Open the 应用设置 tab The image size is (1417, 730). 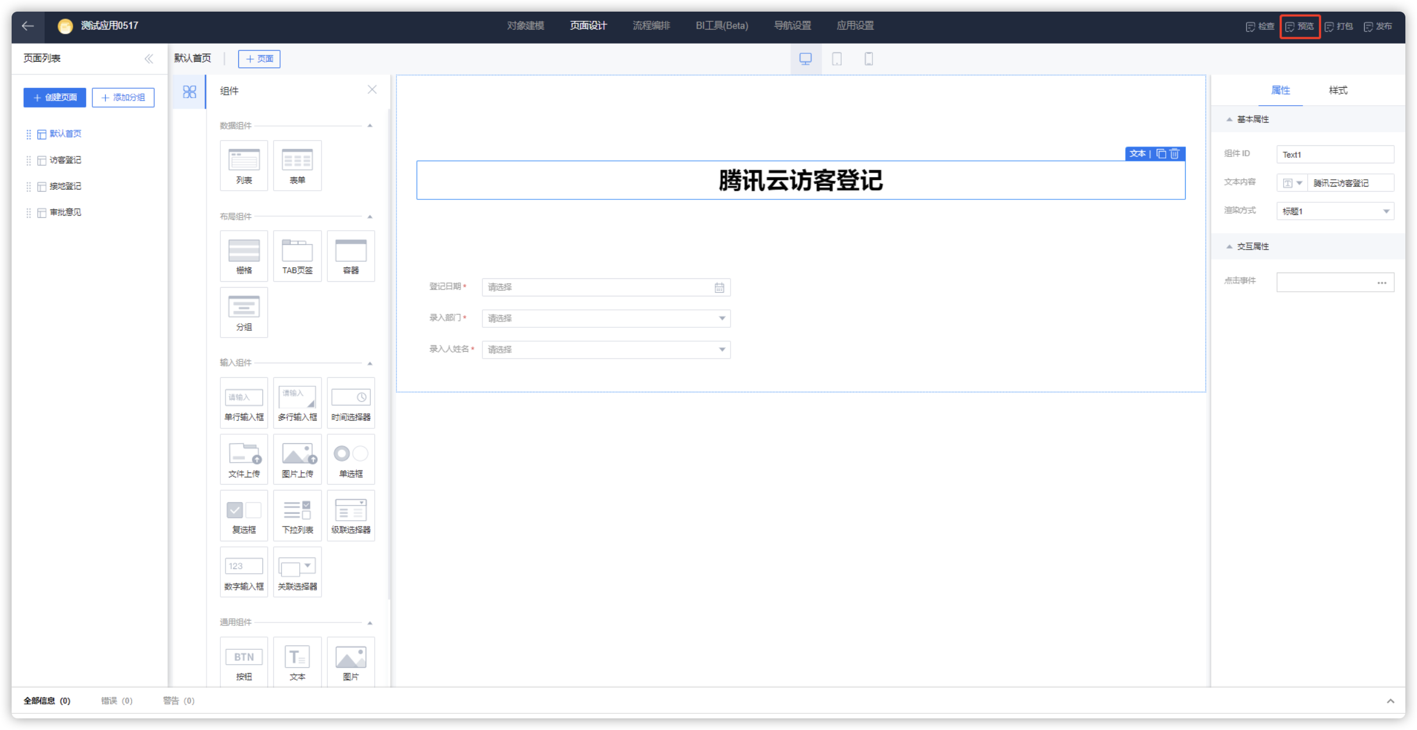click(855, 26)
